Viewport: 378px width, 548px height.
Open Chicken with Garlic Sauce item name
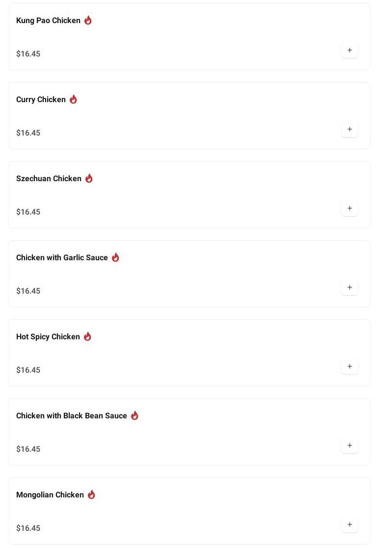click(62, 258)
